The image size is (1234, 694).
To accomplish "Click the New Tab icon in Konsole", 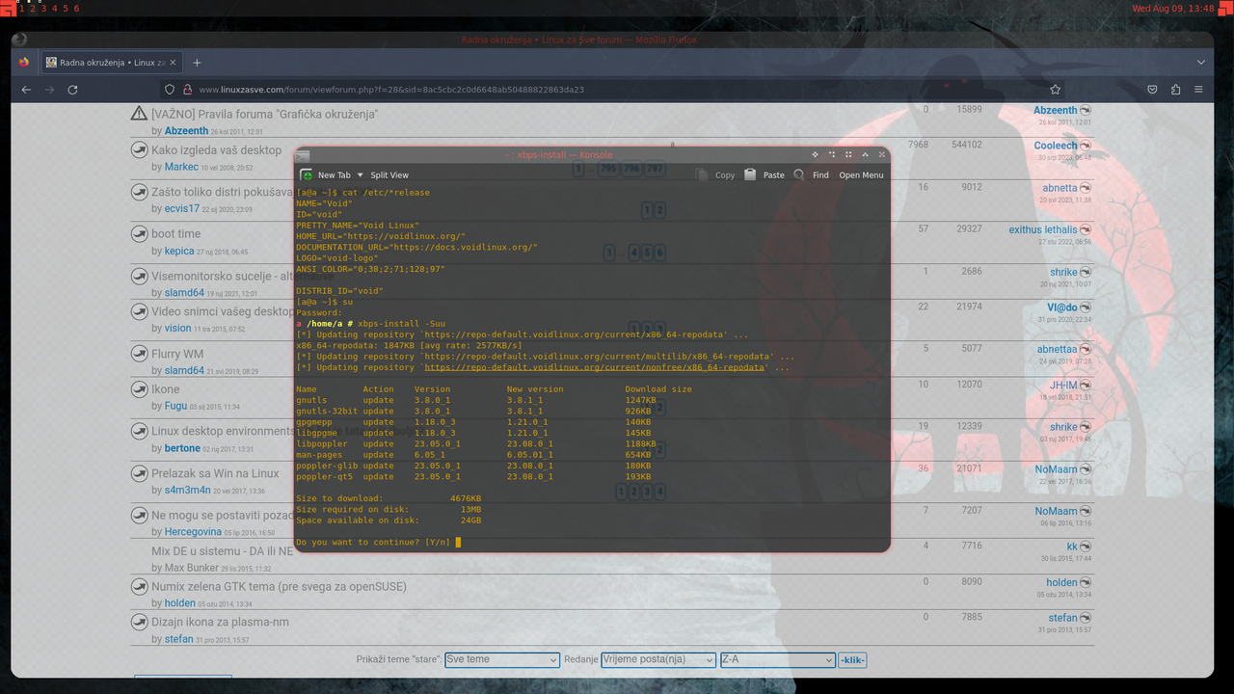I will pos(307,175).
